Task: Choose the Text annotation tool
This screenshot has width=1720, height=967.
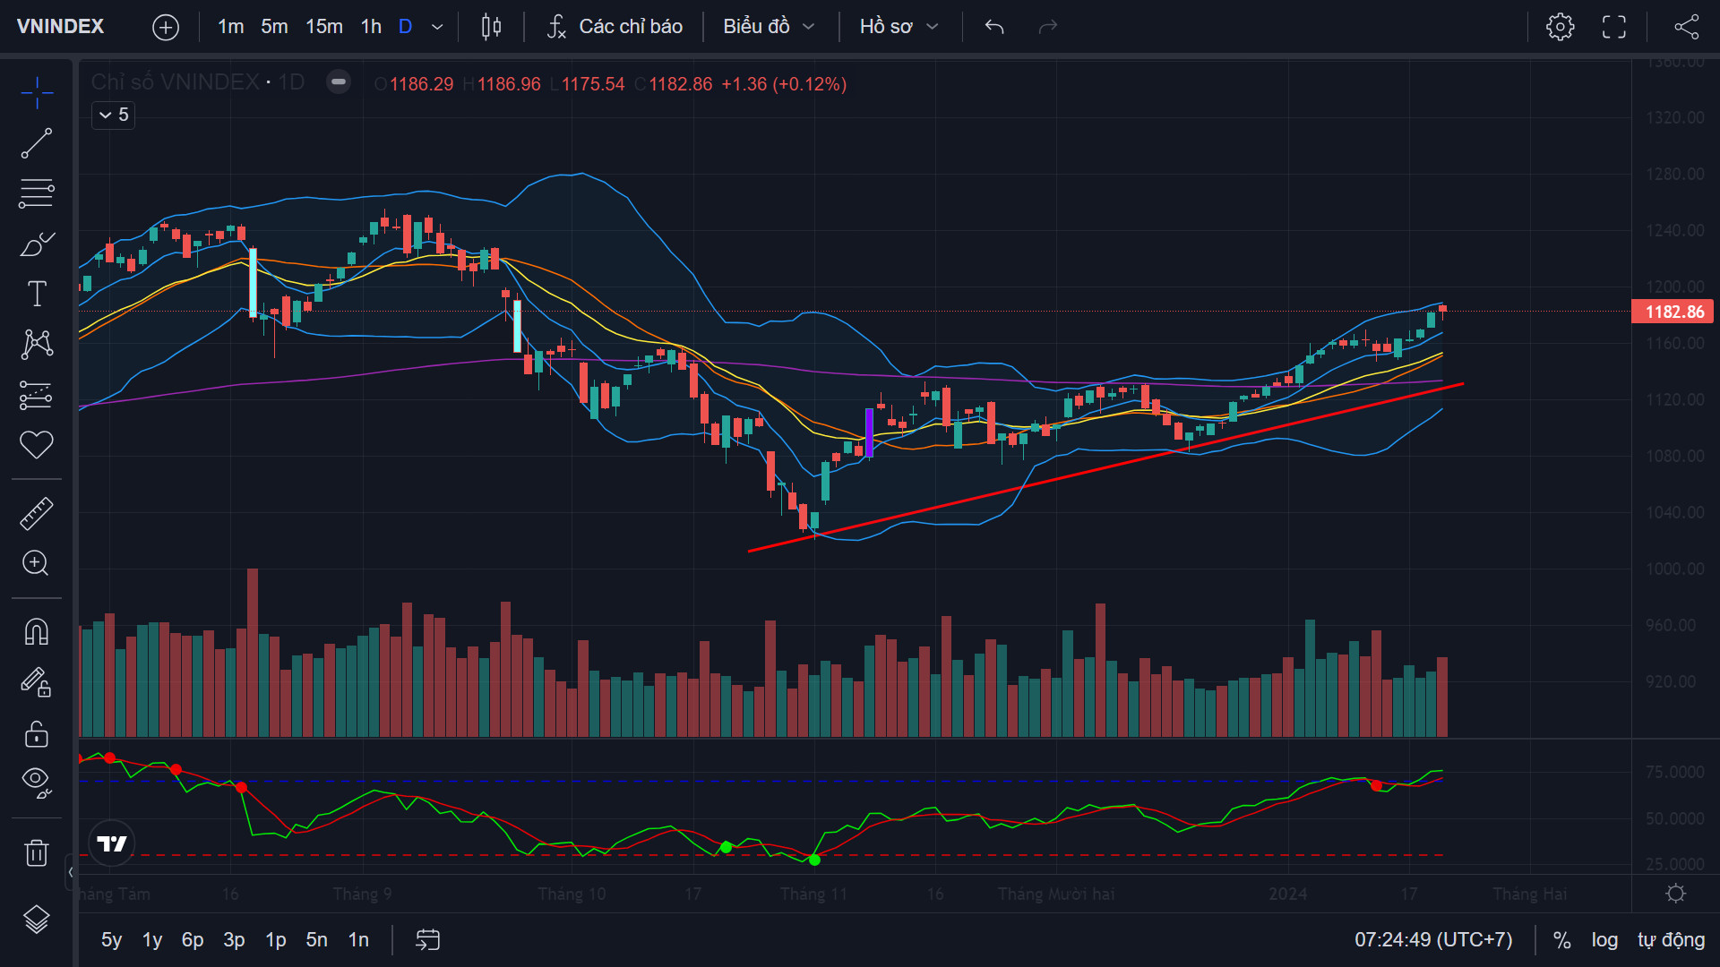Action: pos(37,294)
